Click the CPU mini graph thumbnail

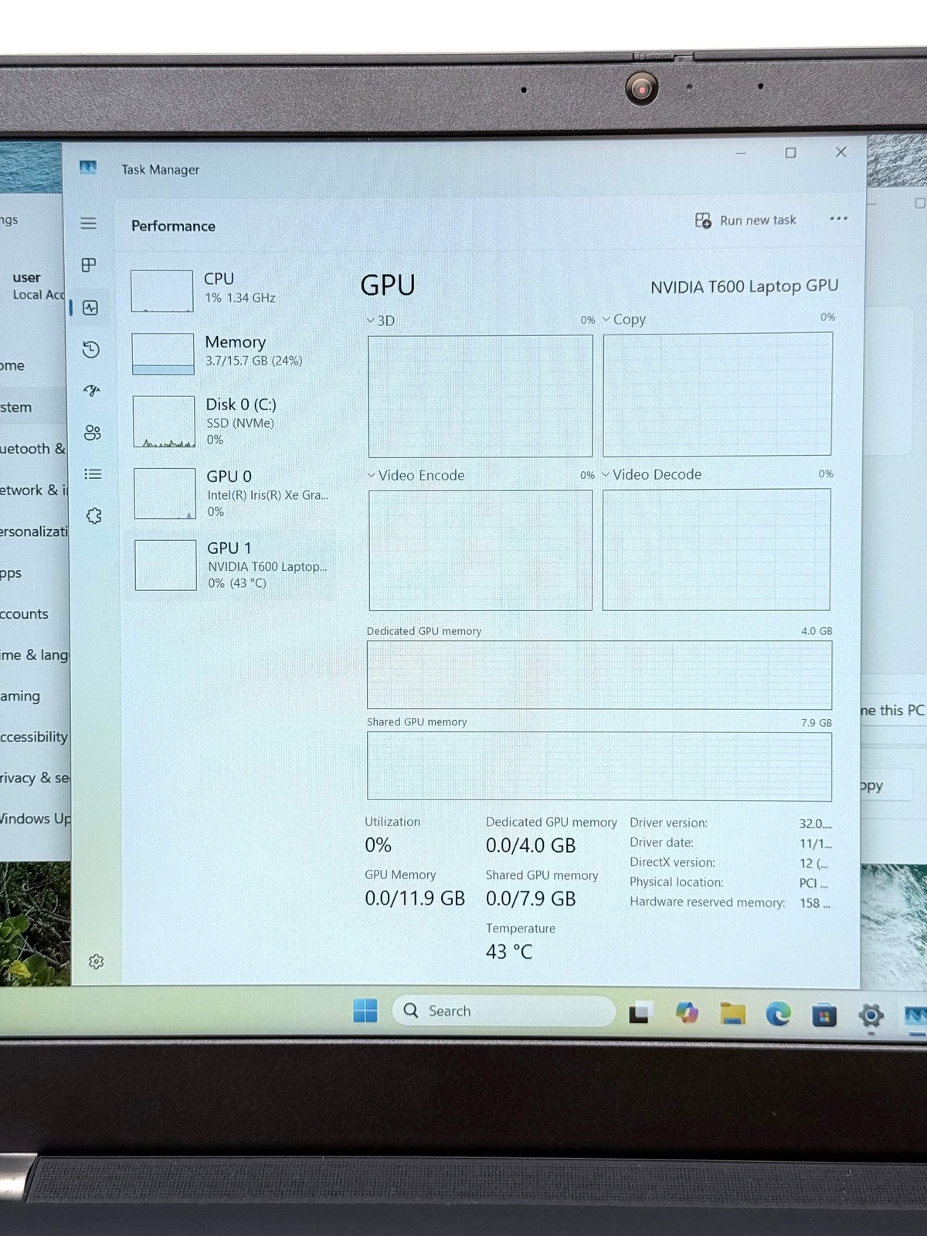161,290
